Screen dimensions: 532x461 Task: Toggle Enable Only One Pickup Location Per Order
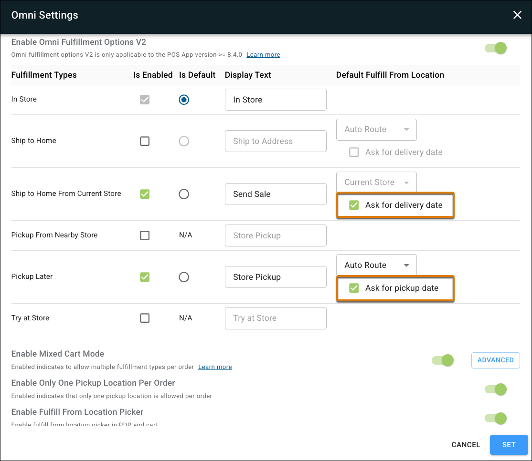[496, 389]
